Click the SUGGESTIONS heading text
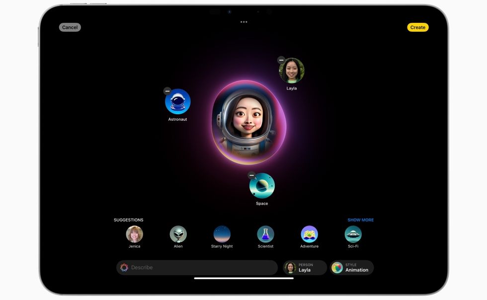The image size is (487, 300). coord(129,220)
